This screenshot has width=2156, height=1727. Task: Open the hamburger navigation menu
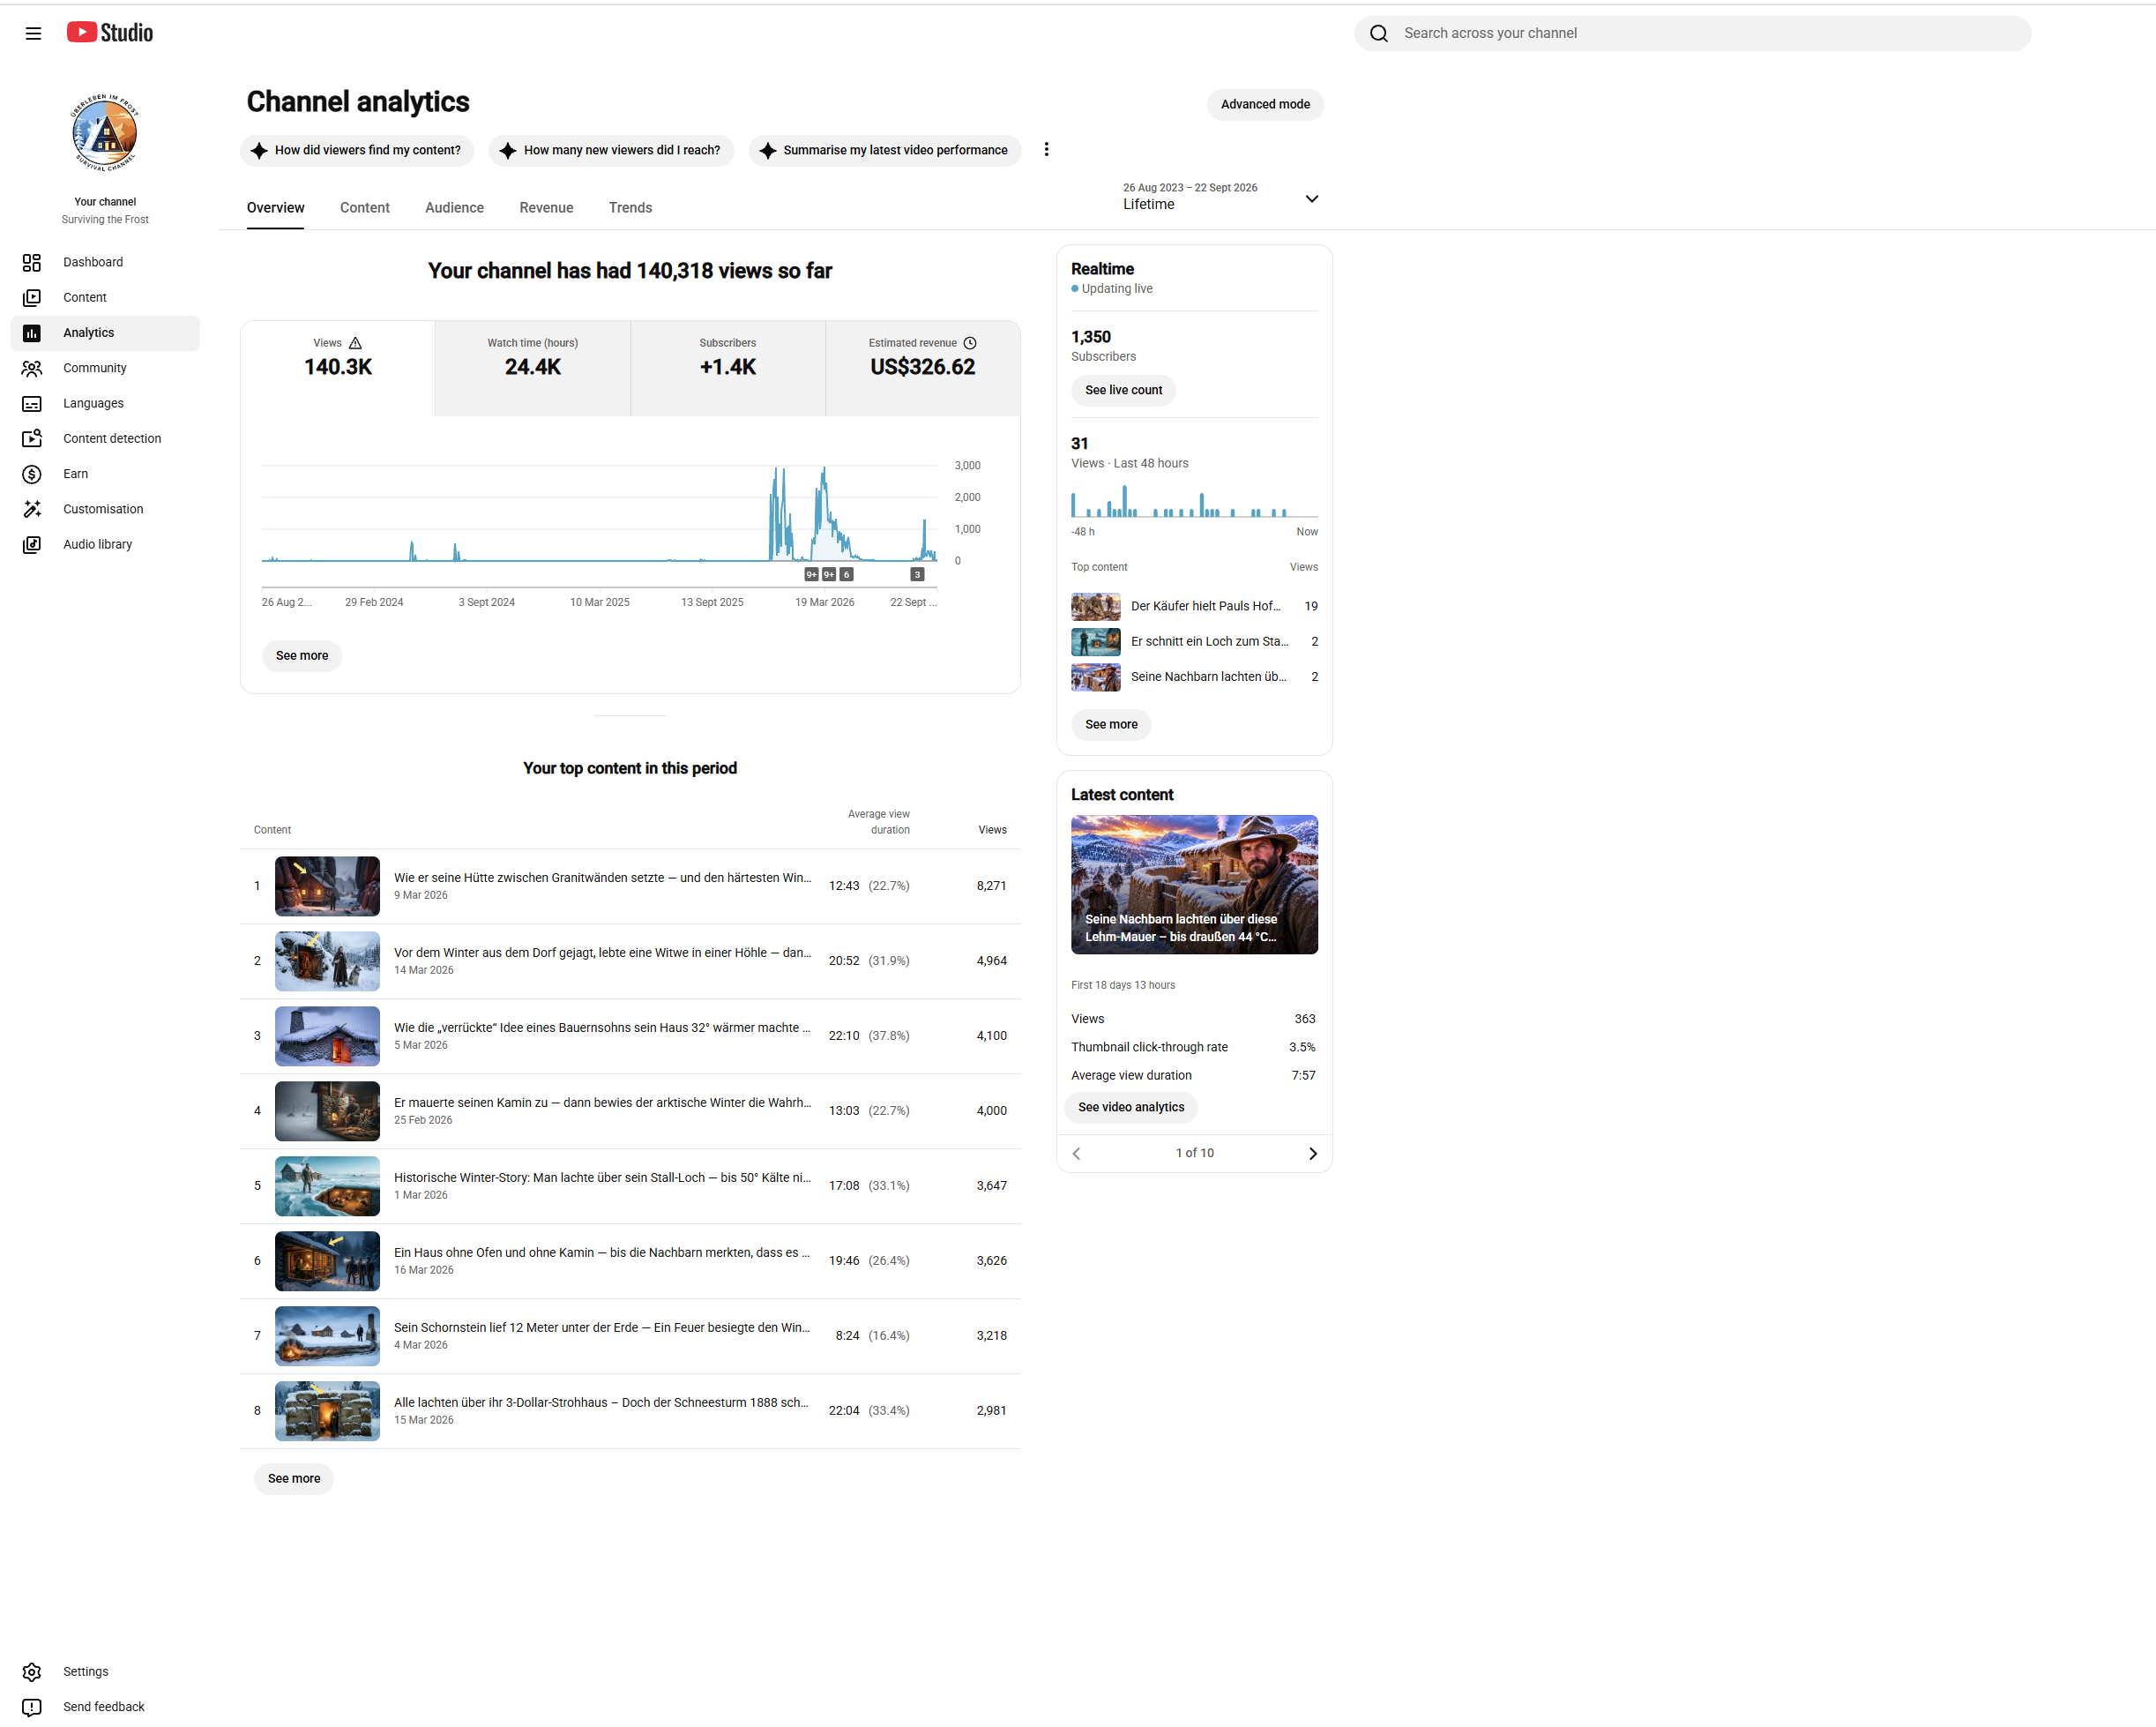click(x=33, y=33)
